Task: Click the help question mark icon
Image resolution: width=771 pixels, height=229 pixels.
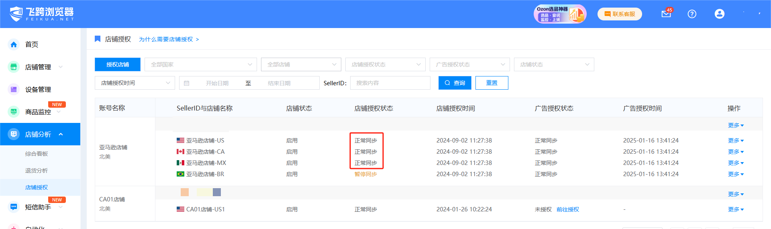Action: tap(692, 14)
